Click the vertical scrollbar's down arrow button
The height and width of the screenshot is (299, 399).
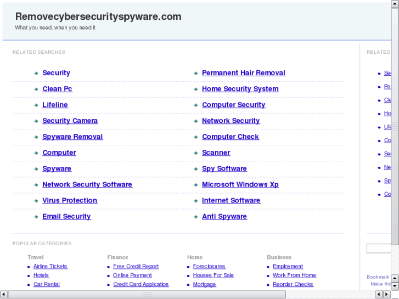(x=395, y=286)
